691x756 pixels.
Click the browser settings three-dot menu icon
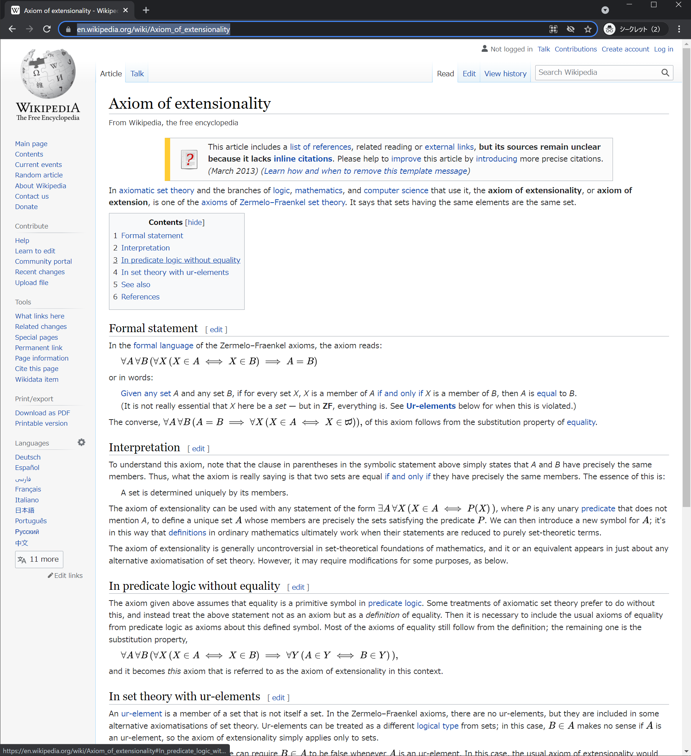point(679,28)
